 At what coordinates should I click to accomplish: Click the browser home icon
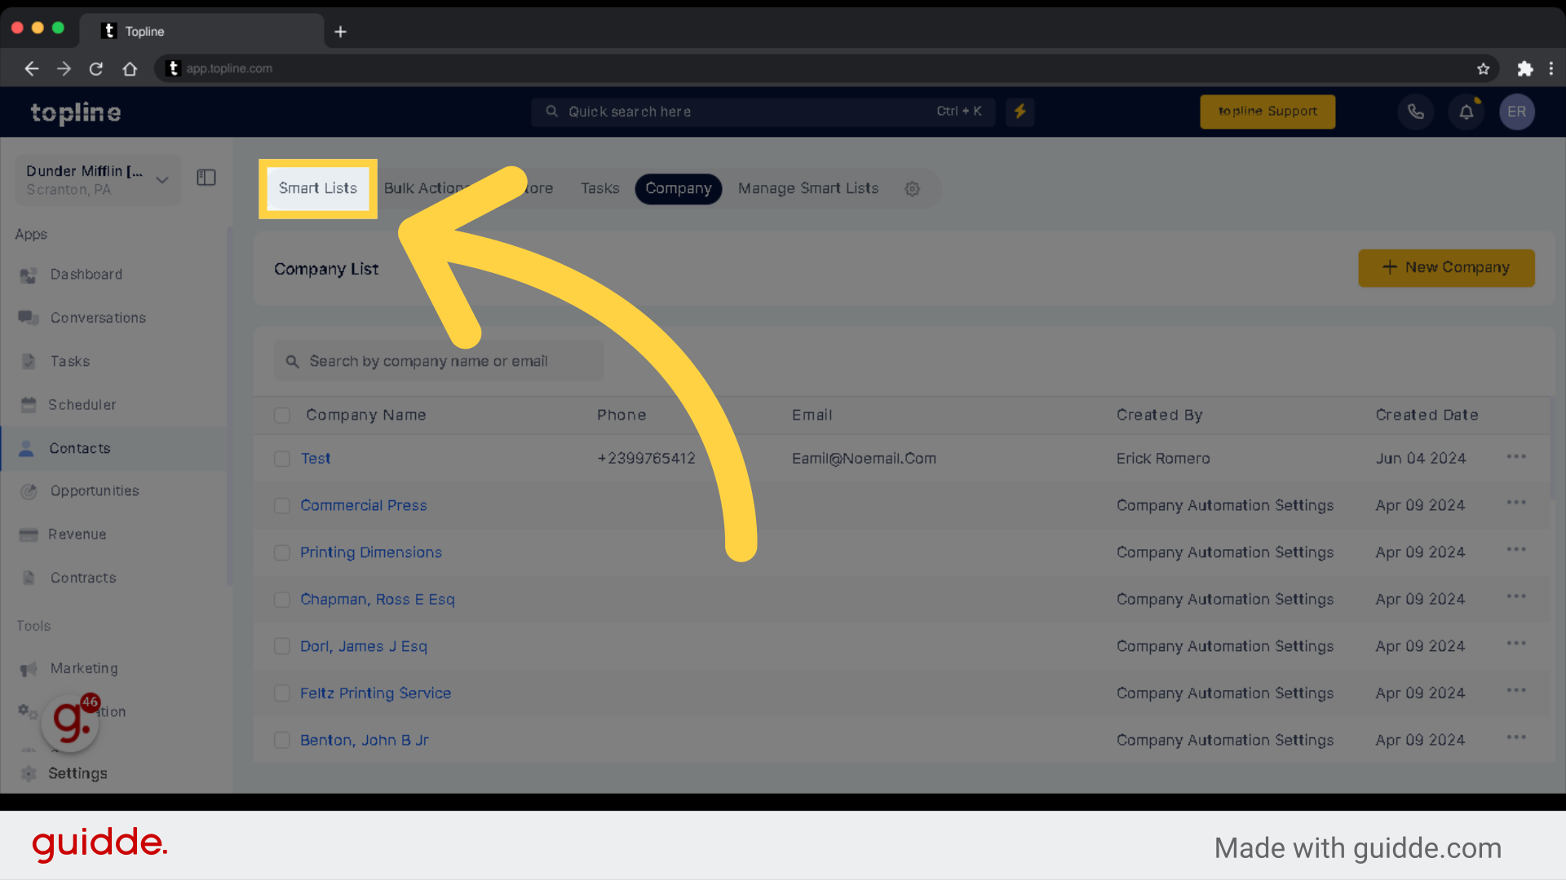point(130,69)
